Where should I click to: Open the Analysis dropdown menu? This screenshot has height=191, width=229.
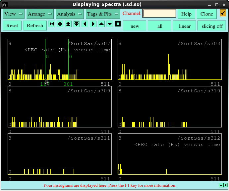pos(70,14)
